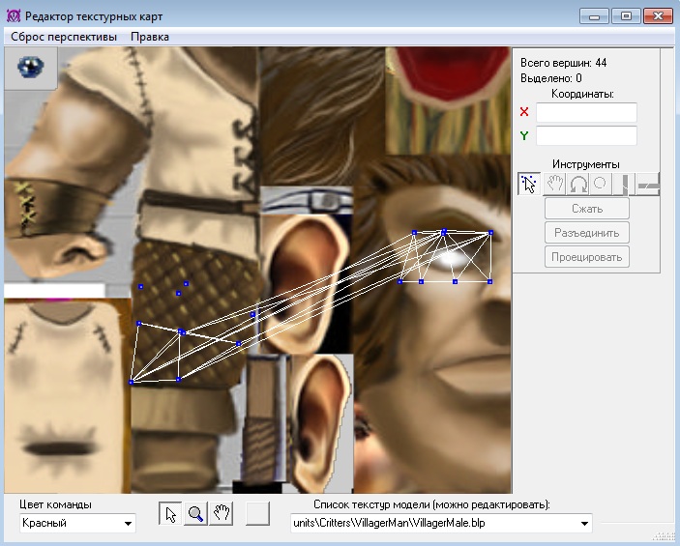680x546 pixels.
Task: Click the blue sphere preview icon
Action: 31,68
